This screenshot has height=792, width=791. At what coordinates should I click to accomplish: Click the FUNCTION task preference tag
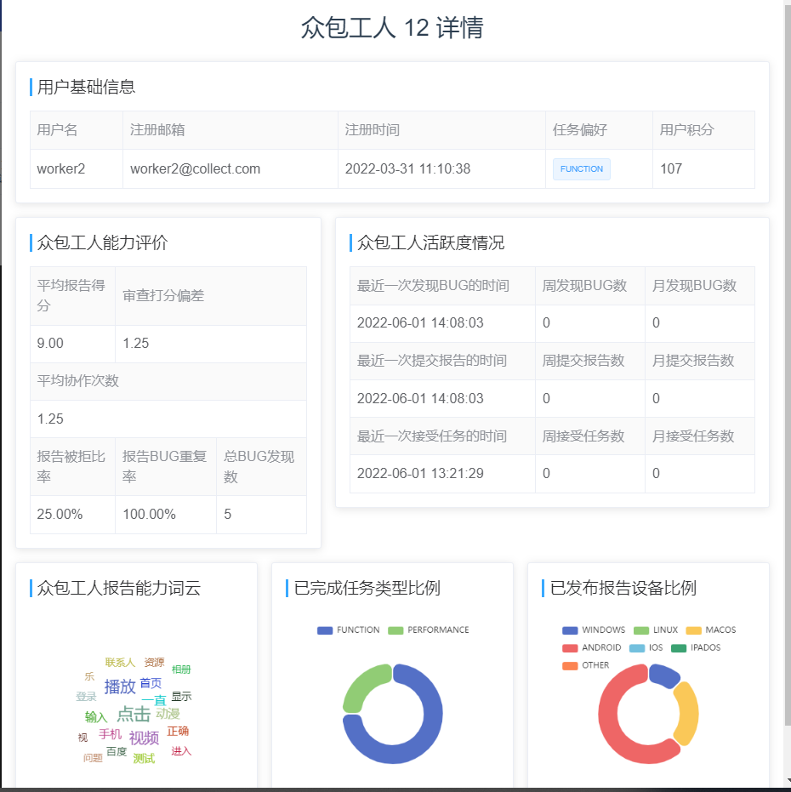tap(582, 169)
